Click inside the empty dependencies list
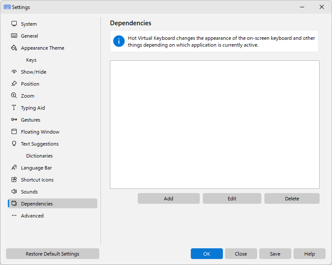332x265 pixels. 215,125
